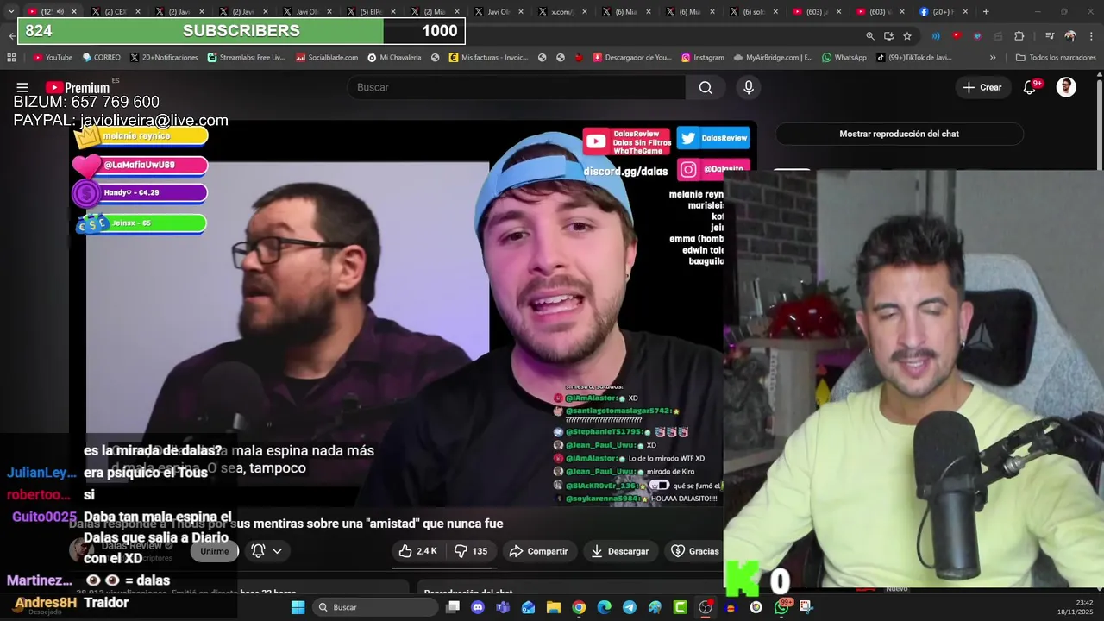Image resolution: width=1104 pixels, height=621 pixels.
Task: Open Microsoft Edge from the taskbar
Action: pos(604,607)
